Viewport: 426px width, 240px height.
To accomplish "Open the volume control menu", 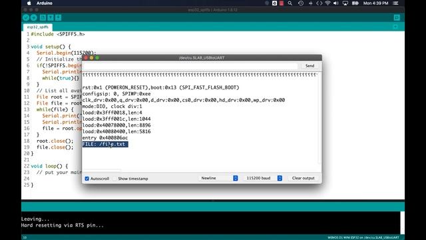I will [x=336, y=3].
